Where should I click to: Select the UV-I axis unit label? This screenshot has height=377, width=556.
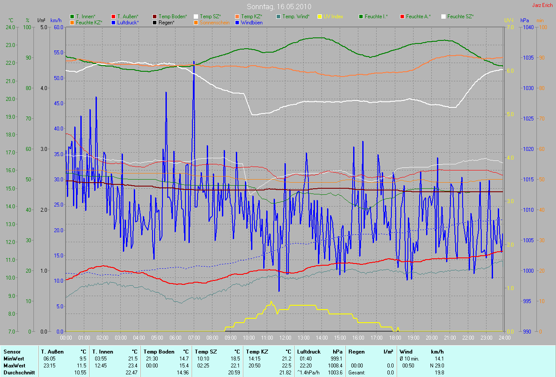509,20
